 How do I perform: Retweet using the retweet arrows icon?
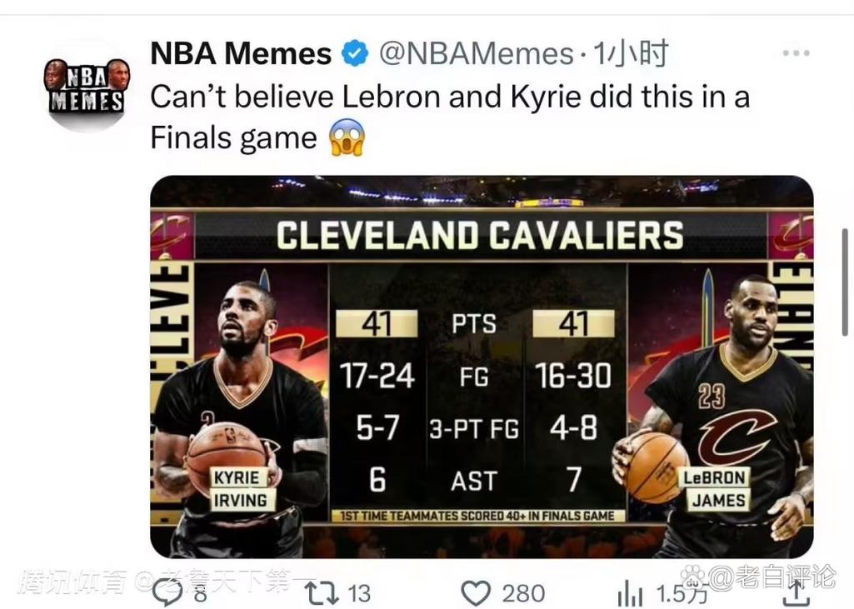pyautogui.click(x=322, y=593)
